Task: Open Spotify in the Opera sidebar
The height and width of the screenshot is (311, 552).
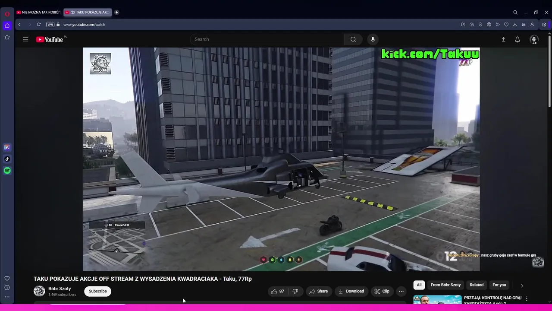Action: (x=7, y=171)
